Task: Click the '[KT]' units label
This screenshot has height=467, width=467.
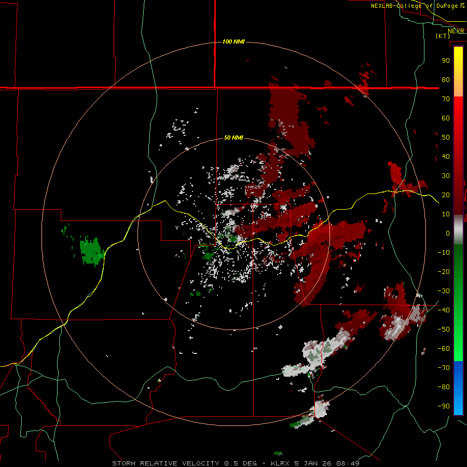Action: [443, 36]
